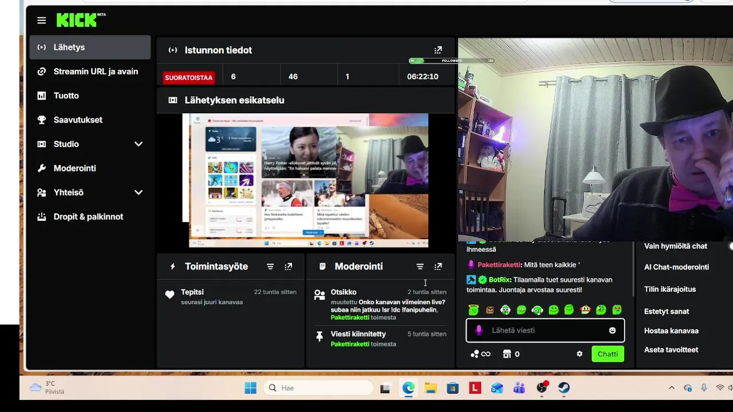Click the heart icon beside Tepitsi

tap(170, 295)
